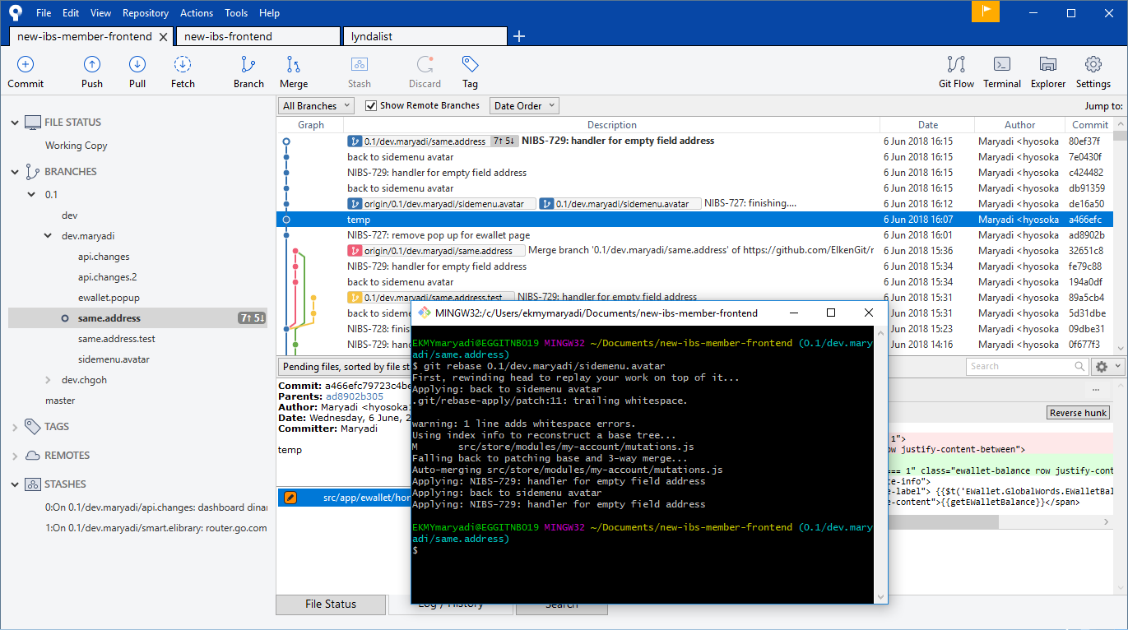Image resolution: width=1128 pixels, height=630 pixels.
Task: Select the ewallet.popup branch
Action: point(109,298)
